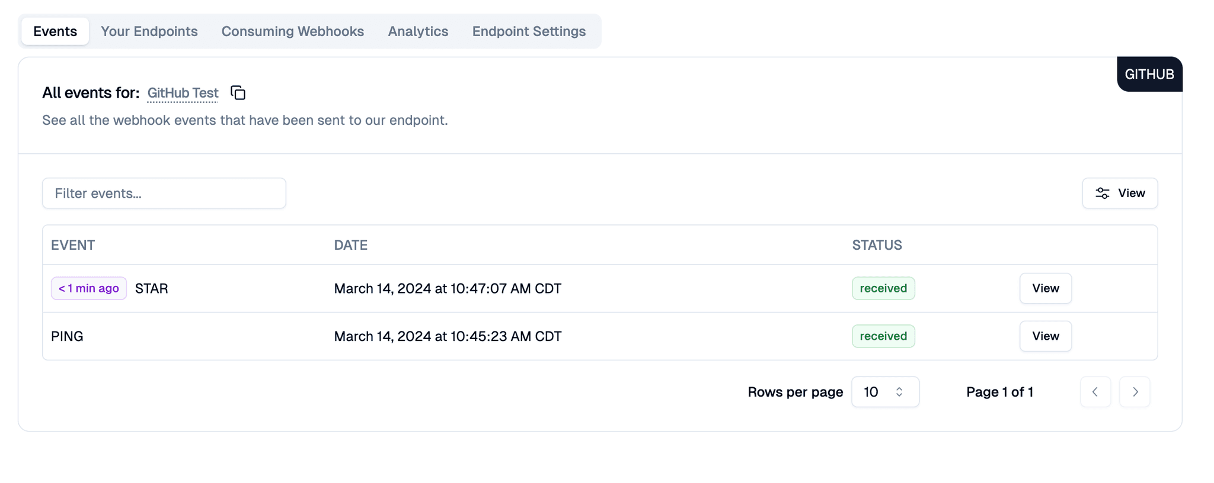The height and width of the screenshot is (483, 1214).
Task: Click the DATE column header
Action: [x=350, y=245]
